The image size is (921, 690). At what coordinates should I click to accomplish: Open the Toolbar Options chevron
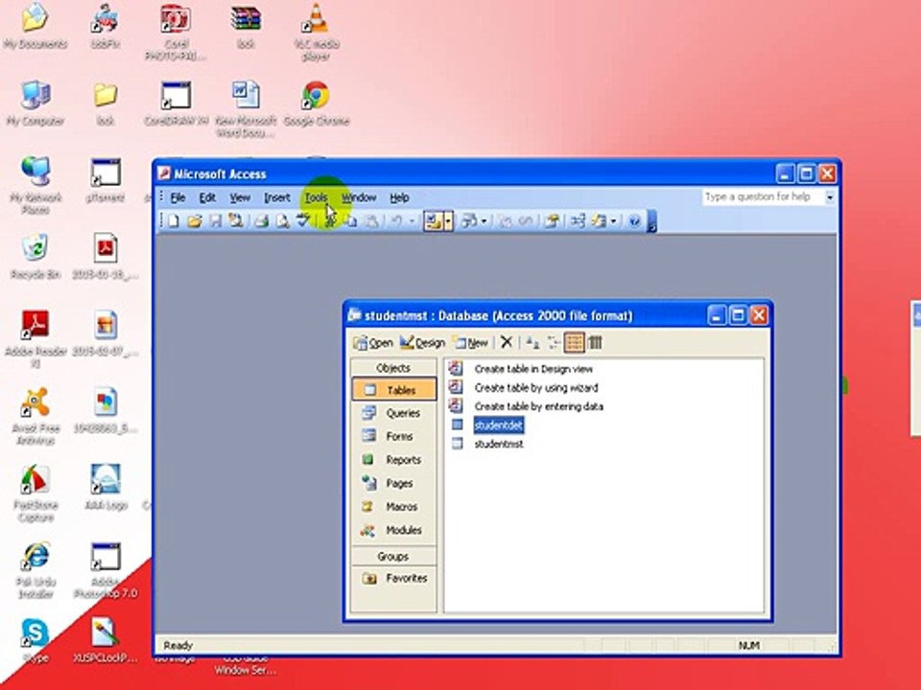tap(650, 221)
